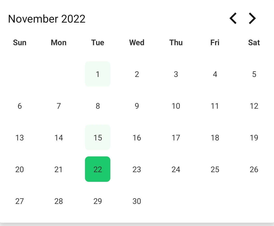The image size is (274, 226).
Task: Click the Sat weekday header
Action: pos(254,42)
